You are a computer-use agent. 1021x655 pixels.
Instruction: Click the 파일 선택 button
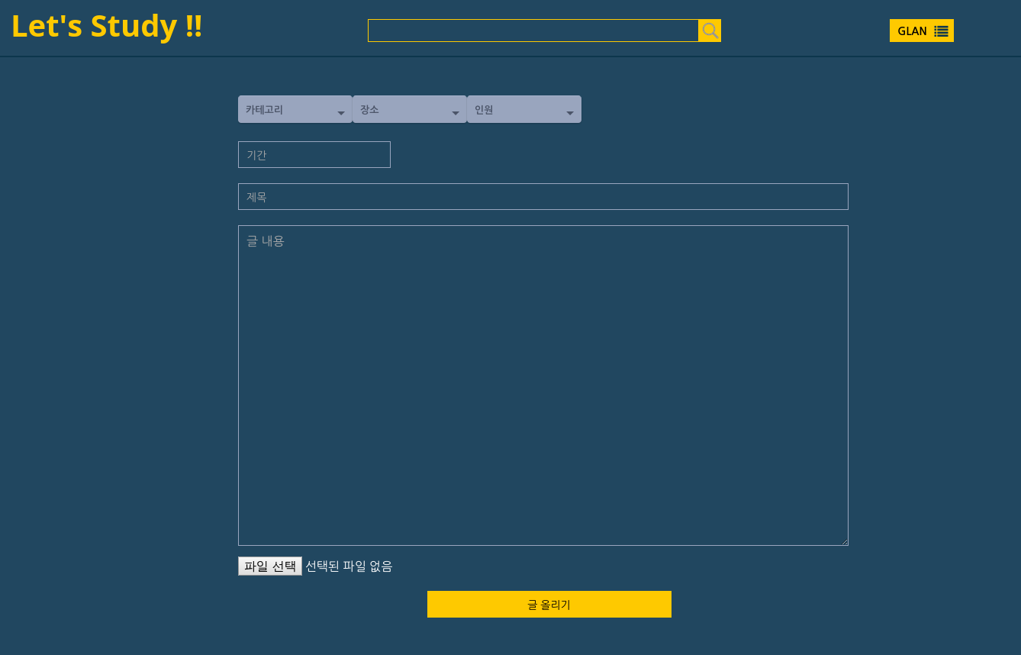tap(270, 566)
